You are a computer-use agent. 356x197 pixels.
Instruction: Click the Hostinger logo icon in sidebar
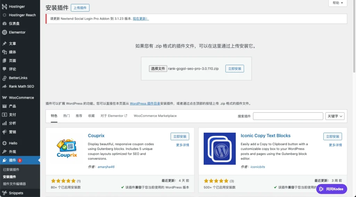tap(4, 7)
